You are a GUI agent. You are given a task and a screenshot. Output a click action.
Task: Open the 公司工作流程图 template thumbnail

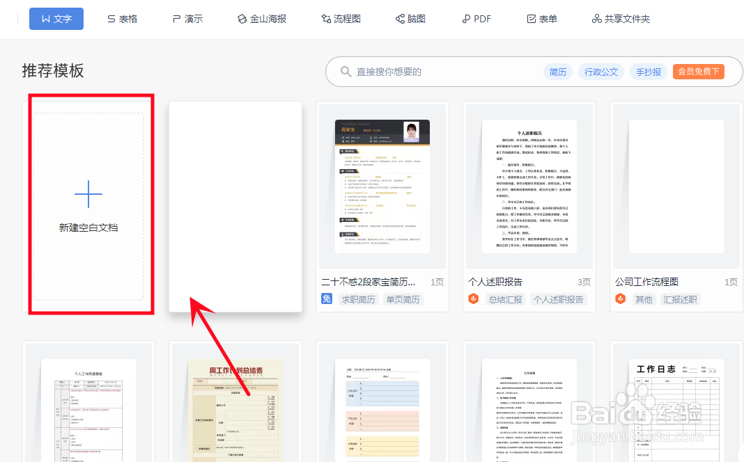pos(676,186)
